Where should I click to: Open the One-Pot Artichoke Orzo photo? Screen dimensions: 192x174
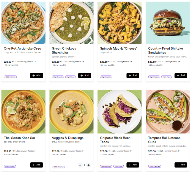coord(23,23)
